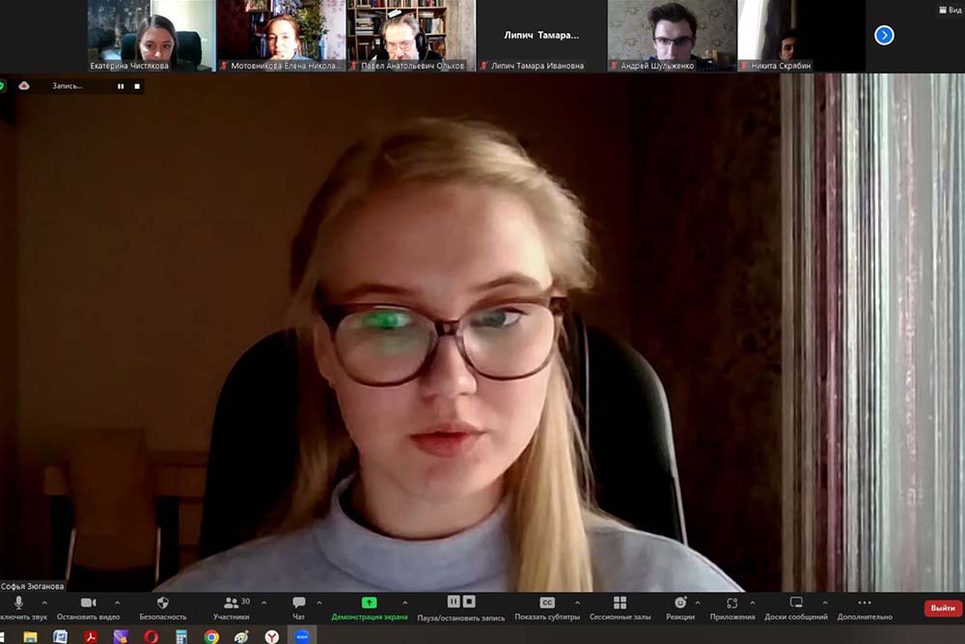965x644 pixels.
Task: Expand the arrow next to Stop Video
Action: pyautogui.click(x=118, y=602)
